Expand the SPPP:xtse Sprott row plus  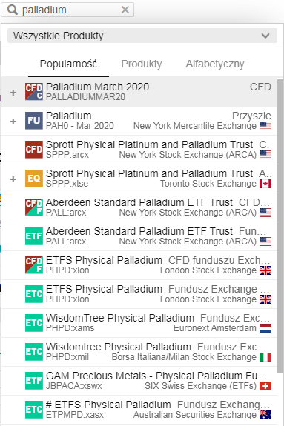13,179
